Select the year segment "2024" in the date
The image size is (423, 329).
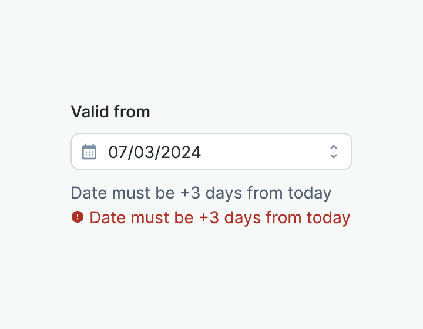coord(181,153)
